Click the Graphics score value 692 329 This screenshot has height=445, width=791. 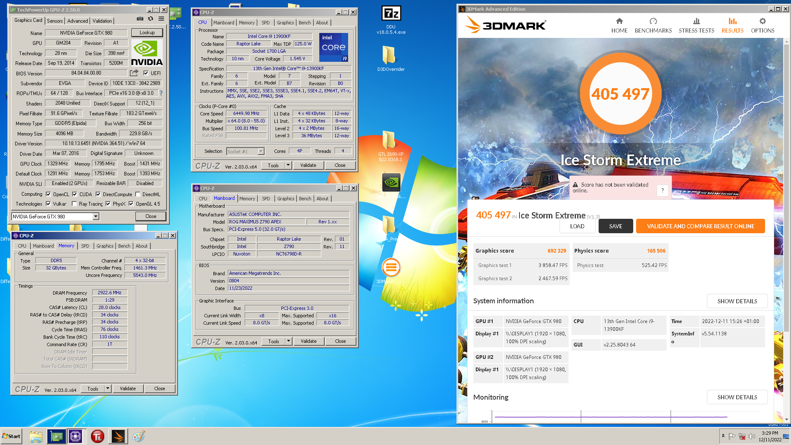pos(557,251)
